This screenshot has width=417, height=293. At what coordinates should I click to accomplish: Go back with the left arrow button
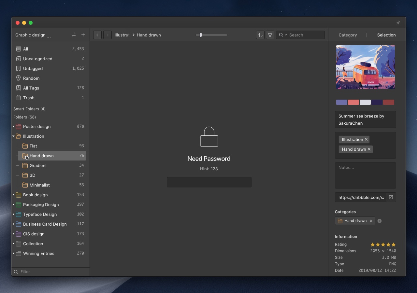click(97, 35)
